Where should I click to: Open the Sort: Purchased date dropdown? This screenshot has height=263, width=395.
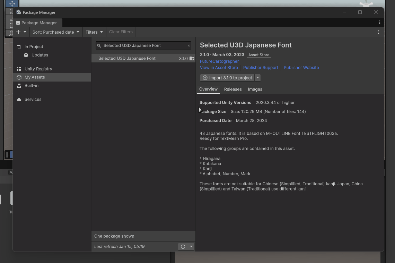point(56,32)
